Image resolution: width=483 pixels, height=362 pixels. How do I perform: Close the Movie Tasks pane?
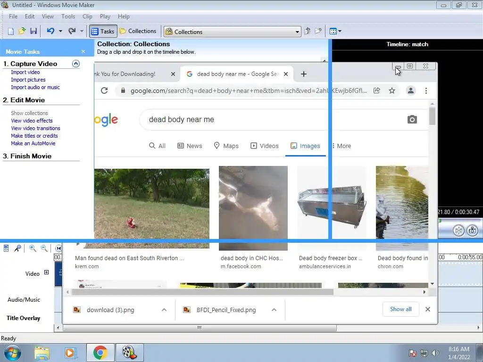pos(83,51)
